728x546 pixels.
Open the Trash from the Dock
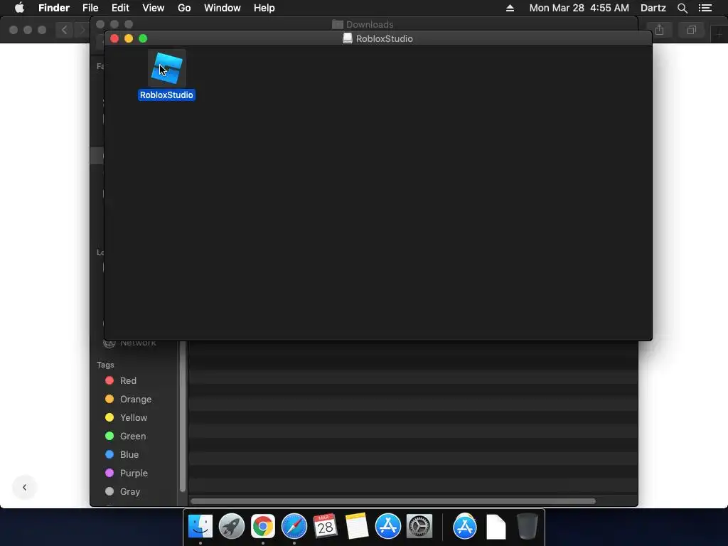pos(528,526)
